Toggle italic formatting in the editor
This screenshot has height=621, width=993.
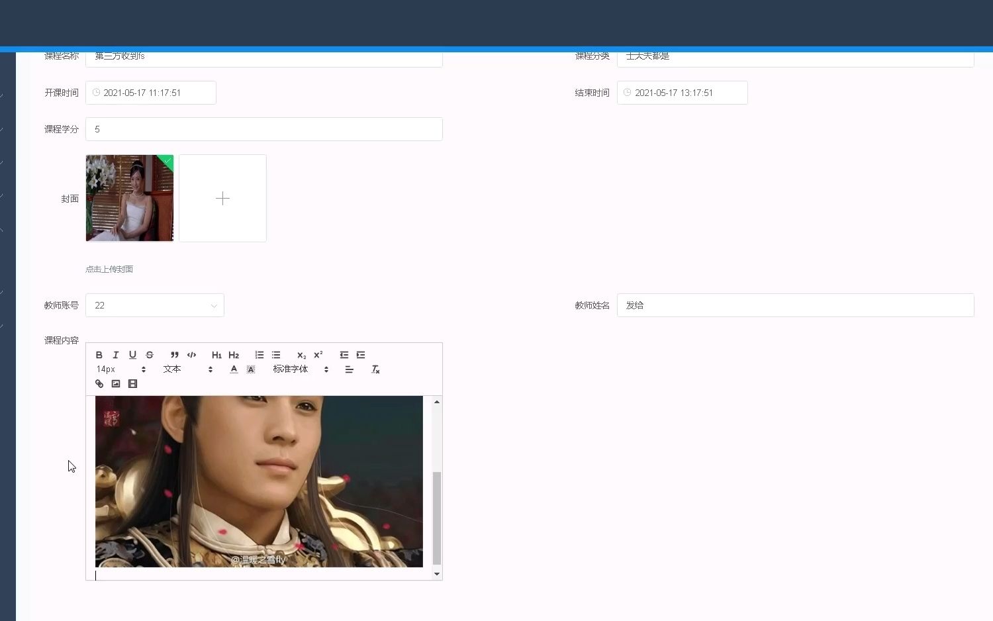click(116, 355)
